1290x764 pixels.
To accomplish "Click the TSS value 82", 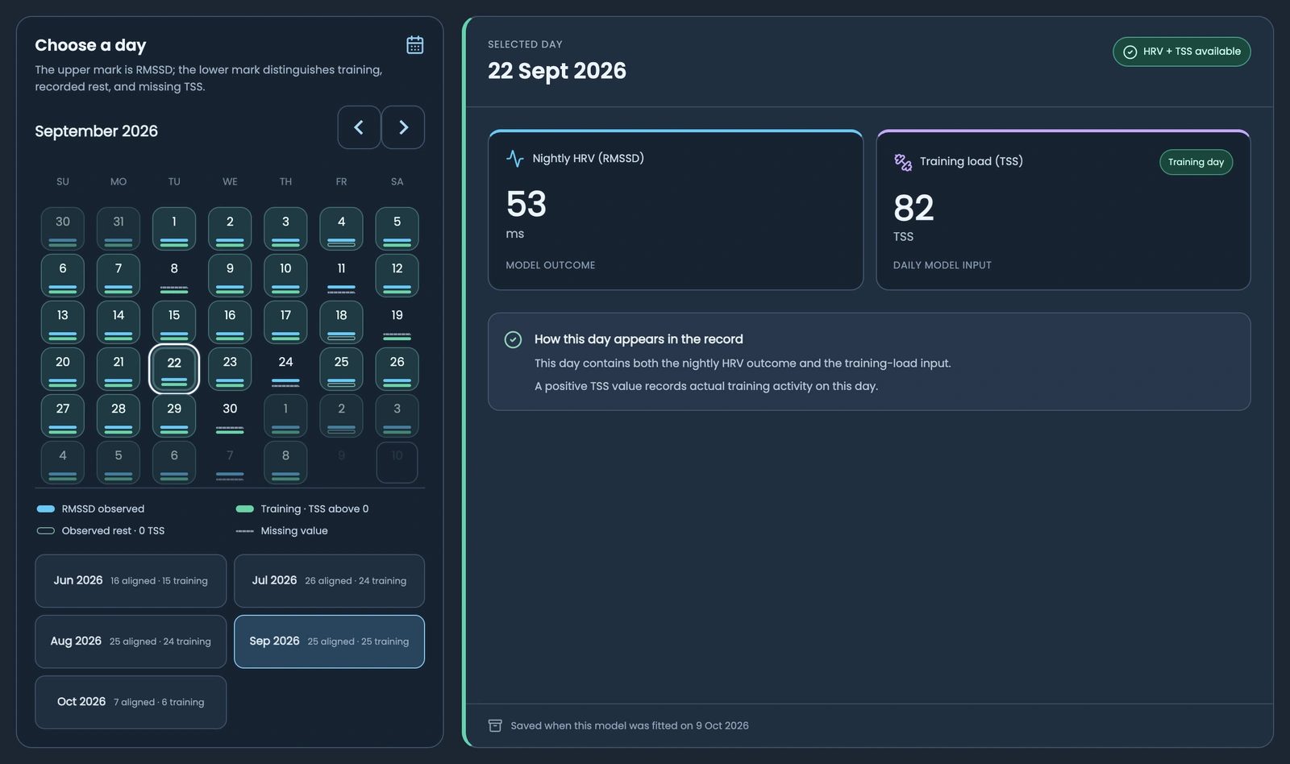I will (913, 208).
